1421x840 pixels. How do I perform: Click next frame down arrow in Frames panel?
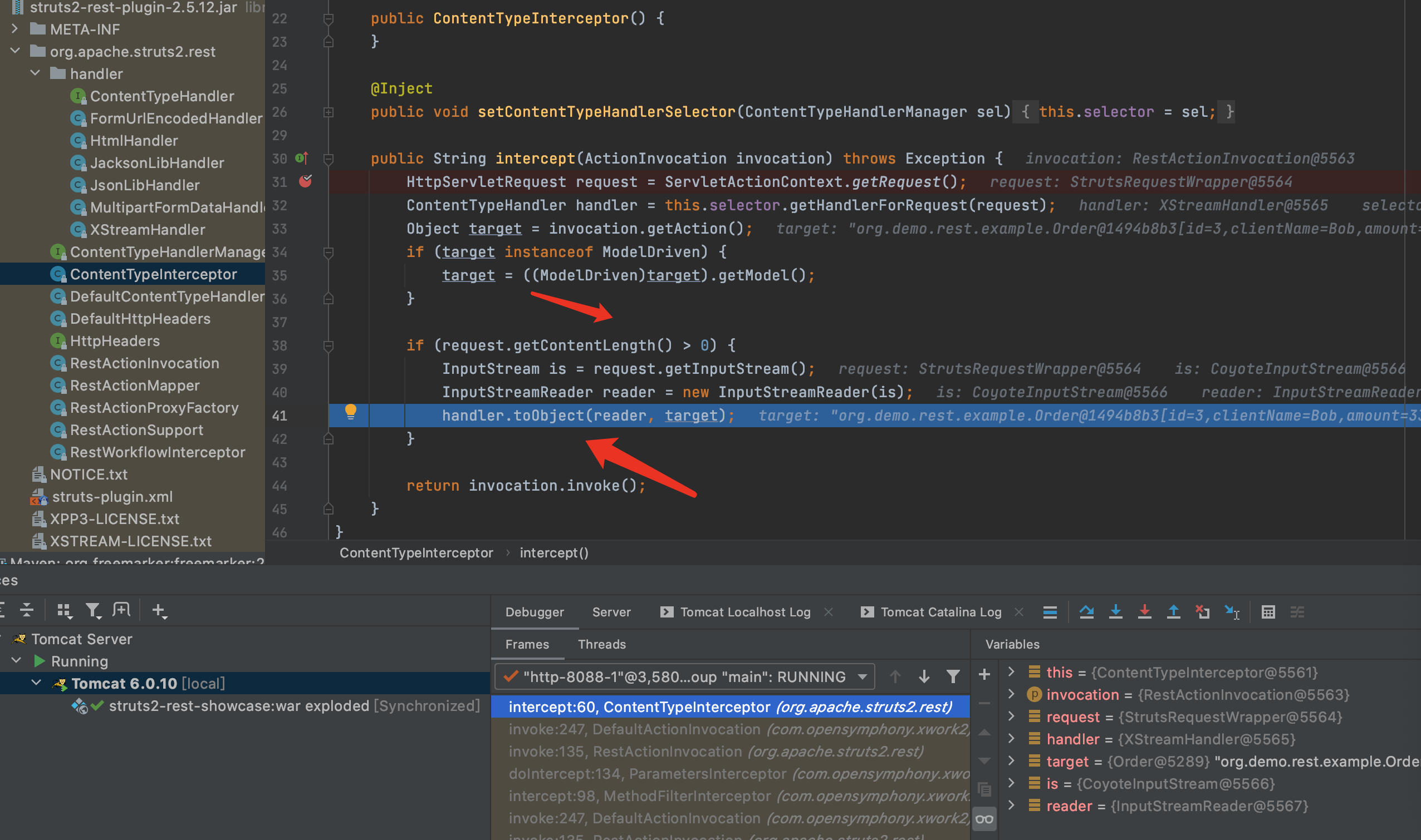tap(924, 676)
